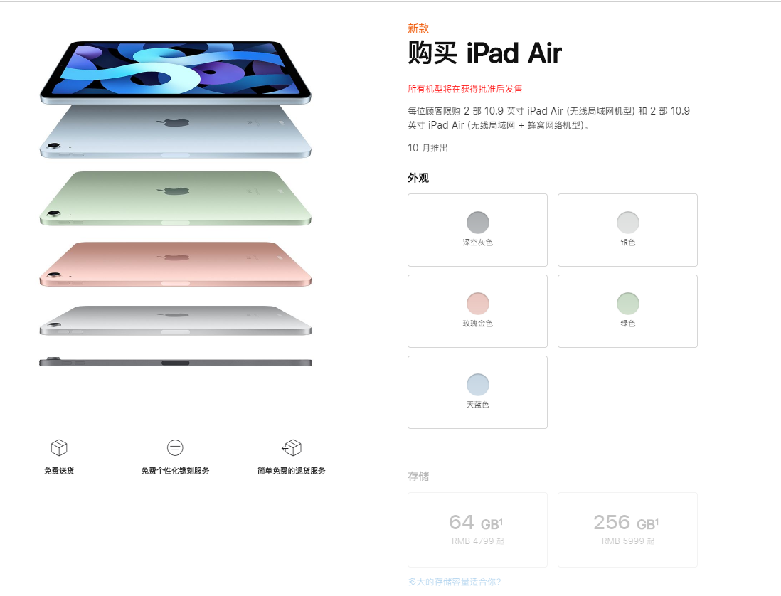This screenshot has width=781, height=596.
Task: Pick the 天蓝色 sky blue color
Action: 477,393
